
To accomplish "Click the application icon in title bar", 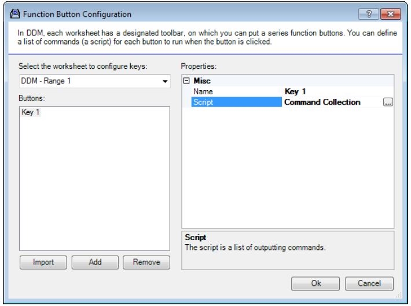I will (15, 14).
